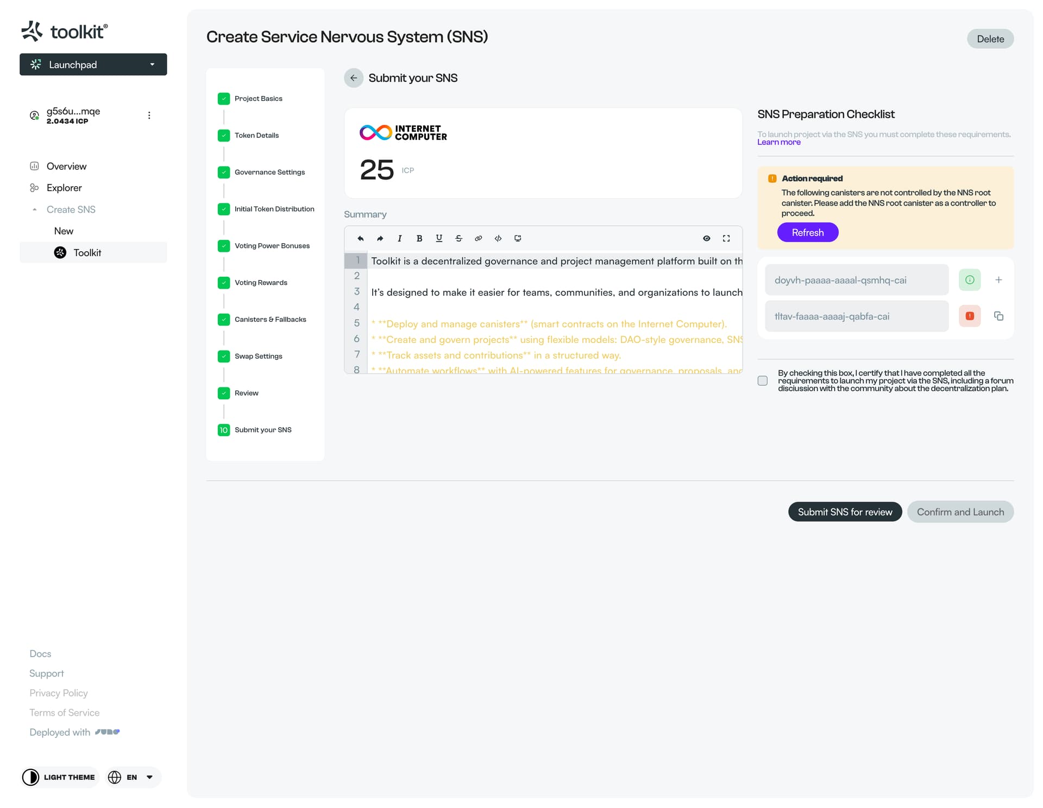Insert a link with the link icon
1043x808 pixels.
tap(478, 238)
